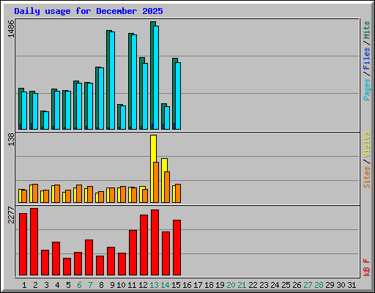Click day 24 on the x-axis

(275, 285)
